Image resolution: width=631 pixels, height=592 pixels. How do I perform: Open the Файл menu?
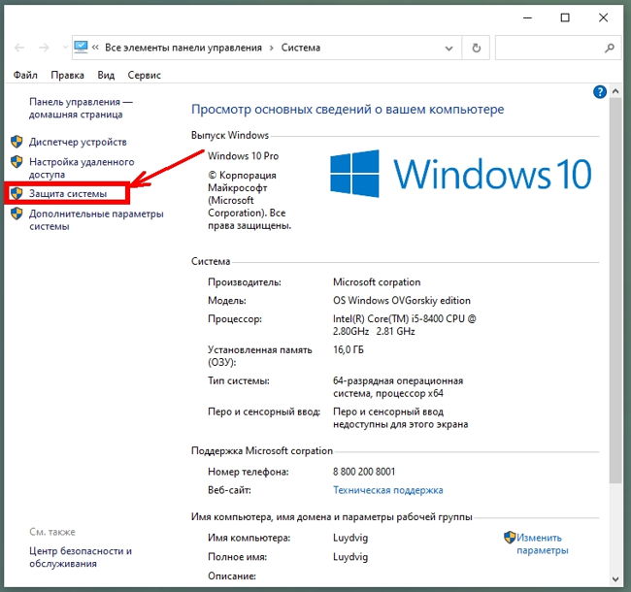25,75
